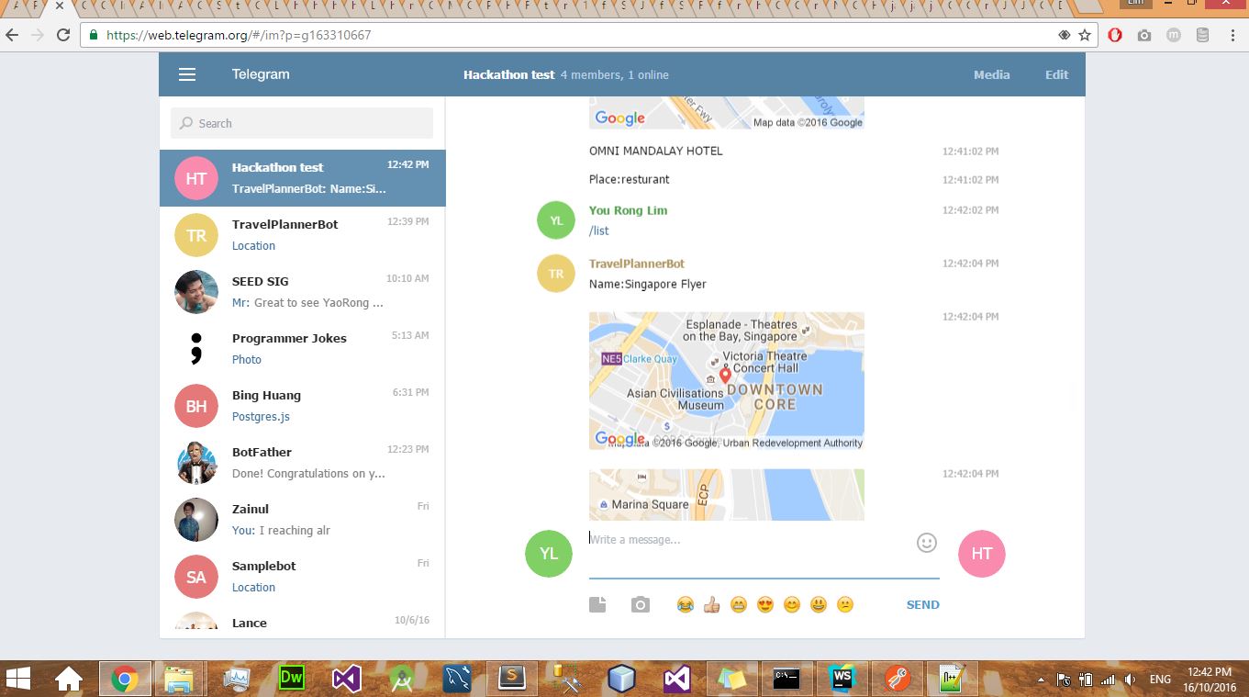The image size is (1249, 697).
Task: Click the HT group avatar beside message box
Action: tap(982, 554)
